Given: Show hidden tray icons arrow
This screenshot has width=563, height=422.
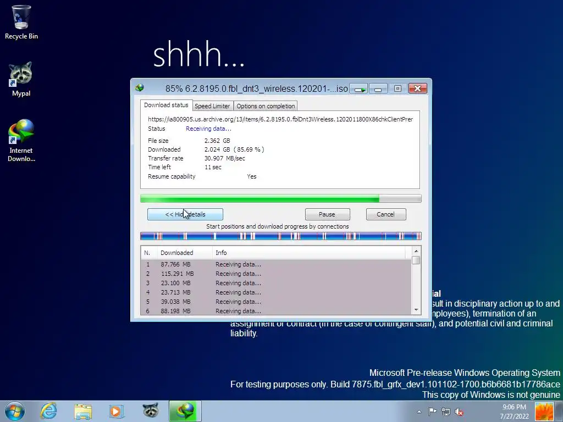Looking at the screenshot, I should coord(419,412).
